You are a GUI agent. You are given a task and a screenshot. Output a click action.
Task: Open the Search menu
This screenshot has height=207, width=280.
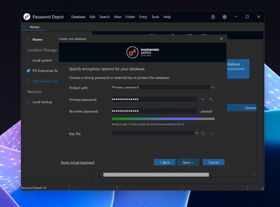point(104,17)
